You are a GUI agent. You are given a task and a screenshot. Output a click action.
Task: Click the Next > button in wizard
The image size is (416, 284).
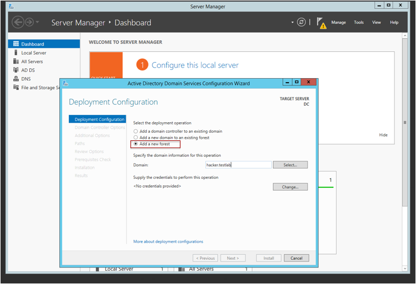click(233, 258)
